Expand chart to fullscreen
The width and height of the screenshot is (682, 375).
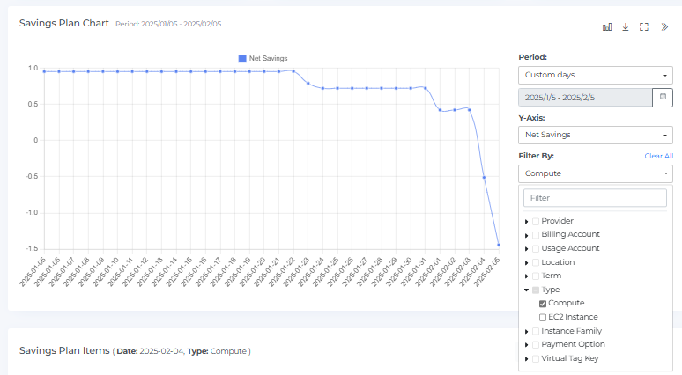point(644,26)
